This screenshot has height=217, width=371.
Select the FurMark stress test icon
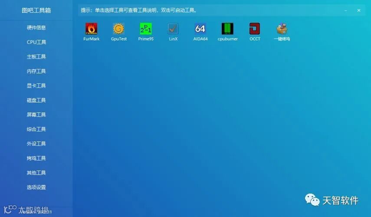tap(91, 29)
